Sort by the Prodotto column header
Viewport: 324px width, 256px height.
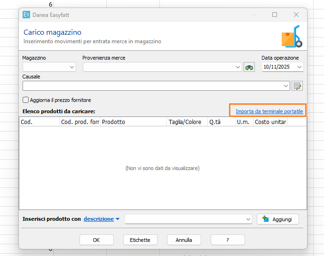(x=133, y=122)
